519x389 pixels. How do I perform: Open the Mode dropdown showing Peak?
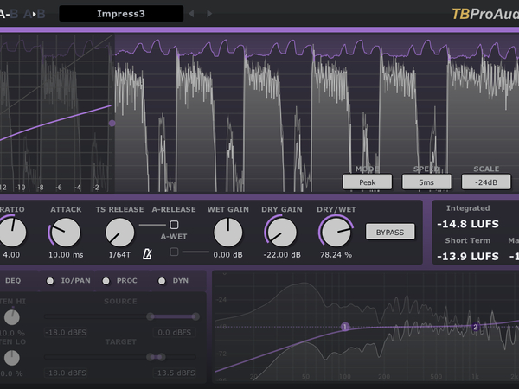pos(367,182)
